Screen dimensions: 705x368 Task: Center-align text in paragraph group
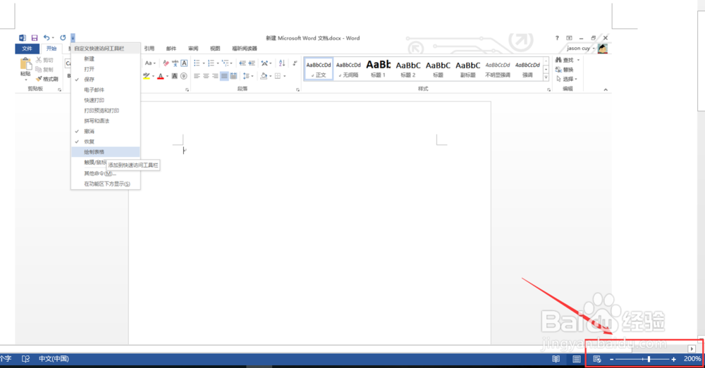[x=206, y=76]
